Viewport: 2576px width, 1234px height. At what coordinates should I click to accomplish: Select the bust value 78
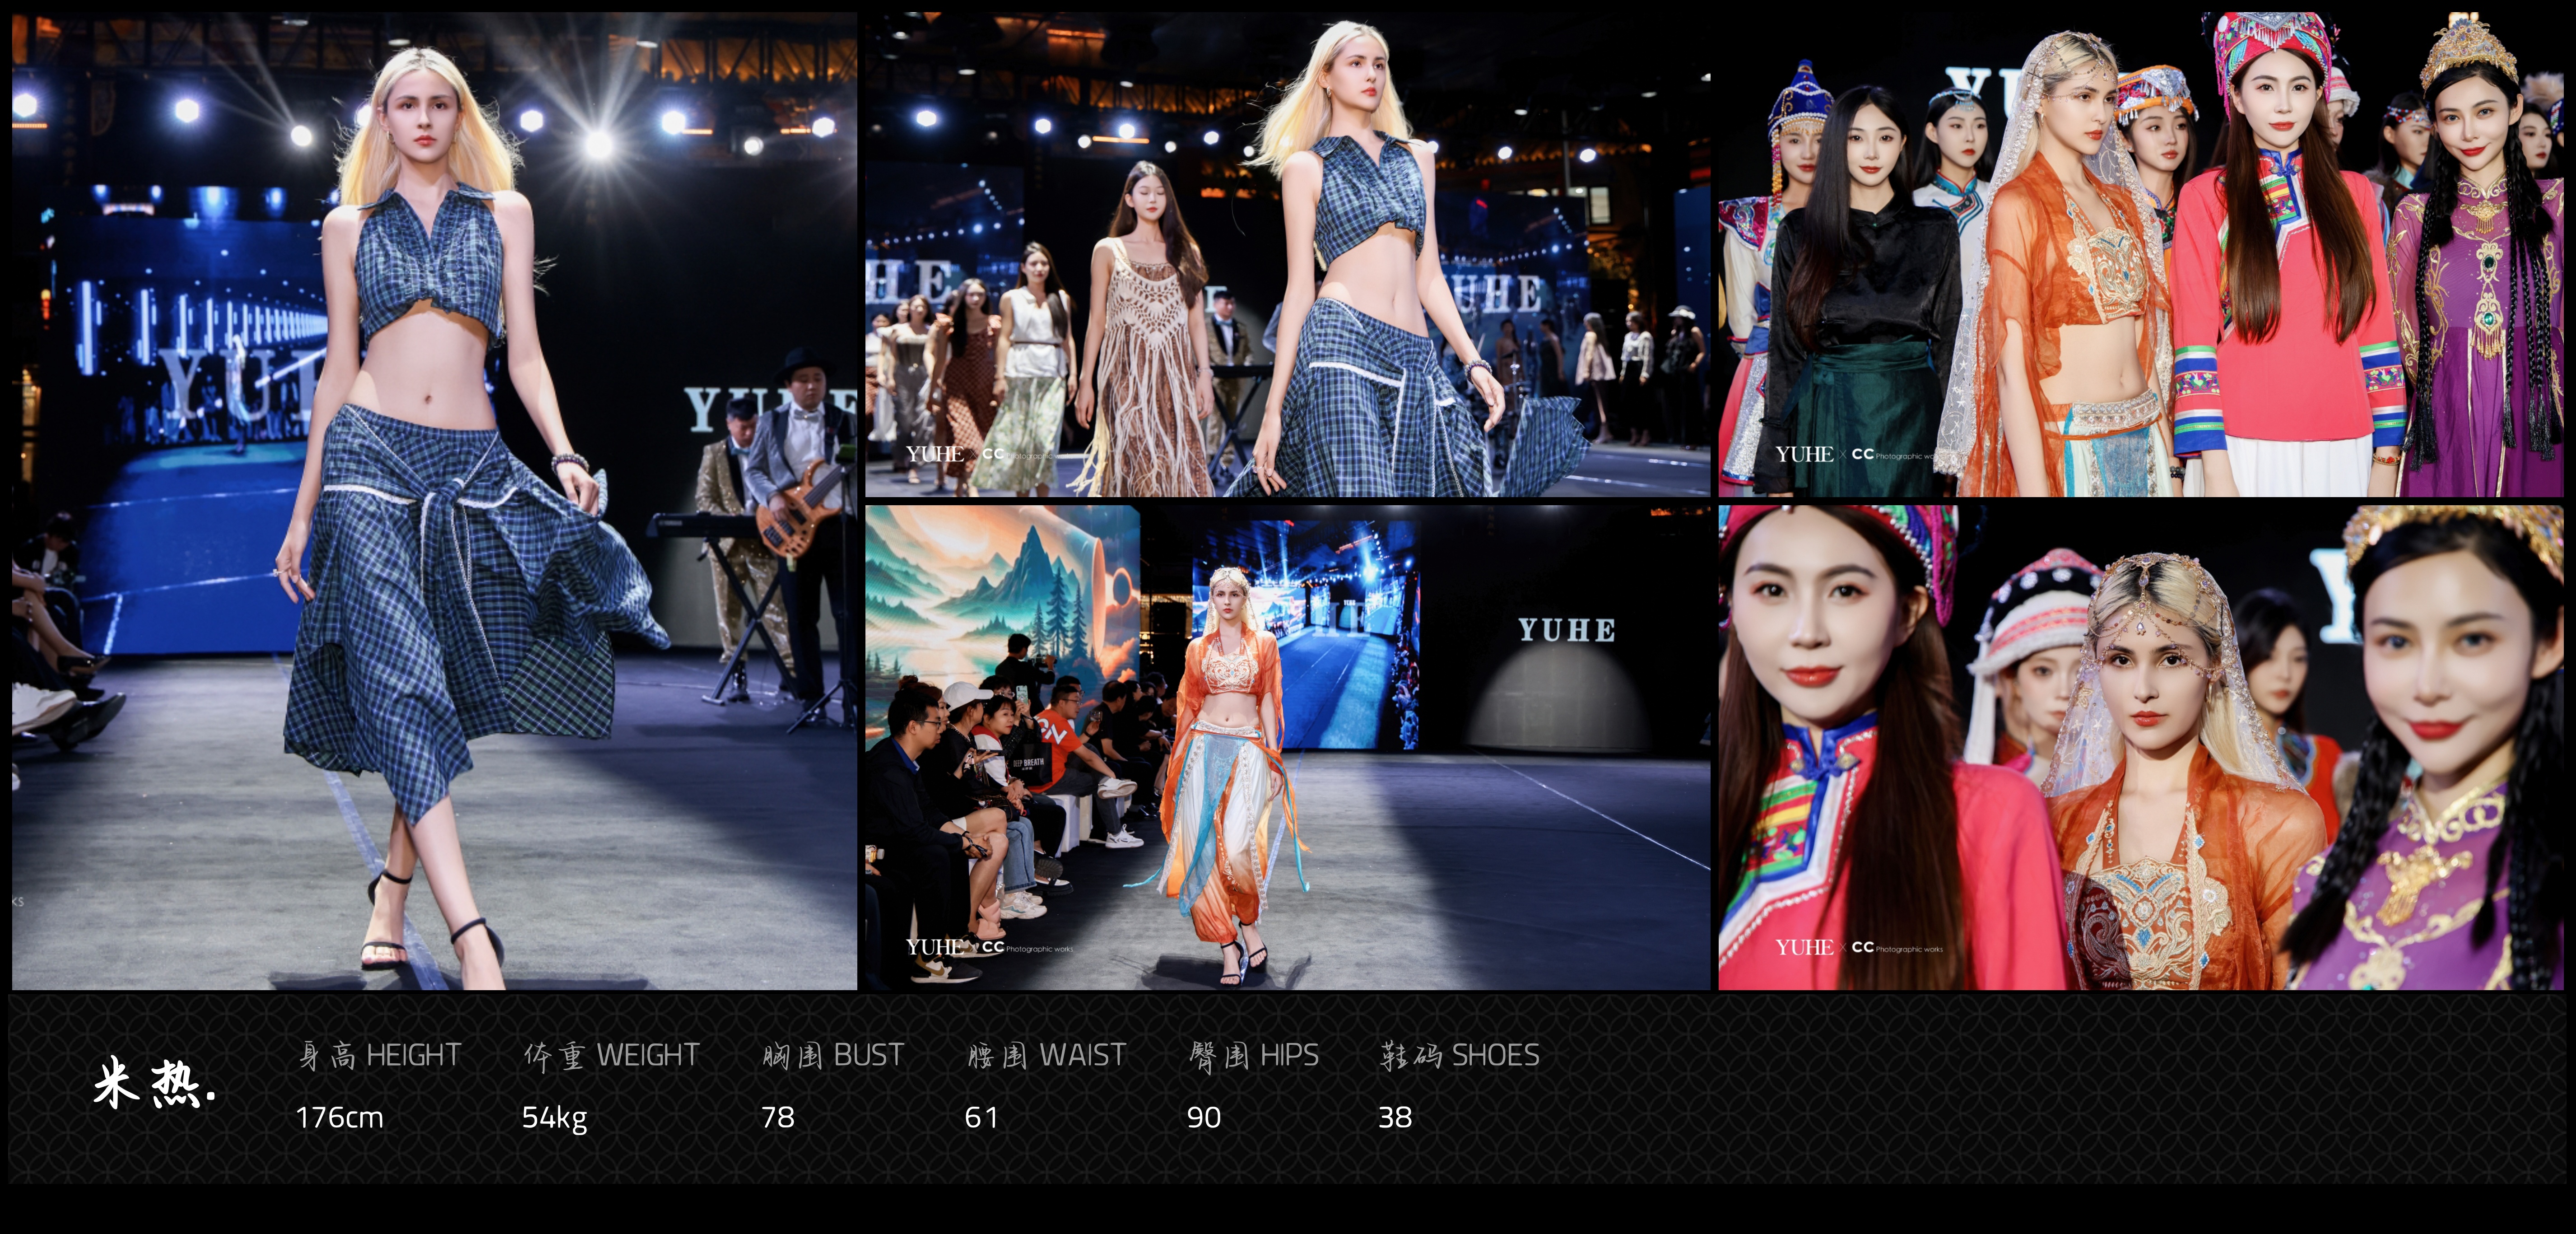pyautogui.click(x=778, y=1117)
